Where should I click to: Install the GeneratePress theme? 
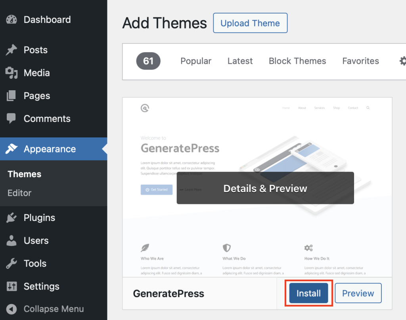point(308,293)
